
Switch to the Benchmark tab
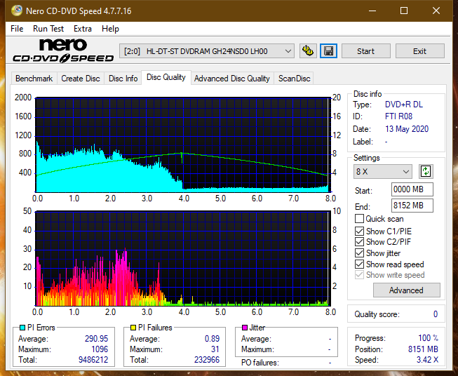pos(34,79)
